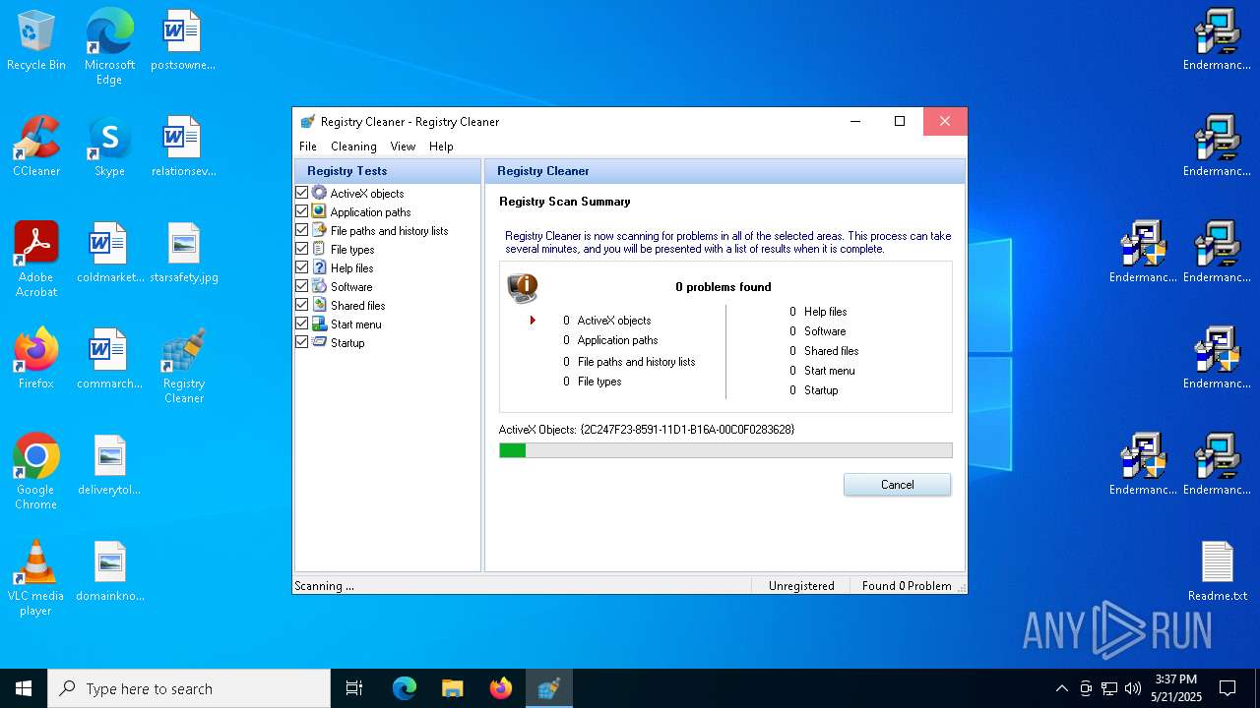Click the Windows Start button
Screen dimensions: 1260x708
point(24,688)
